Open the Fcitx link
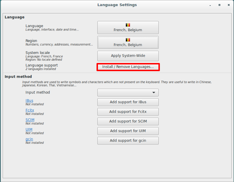The image size is (234, 182). 30,110
